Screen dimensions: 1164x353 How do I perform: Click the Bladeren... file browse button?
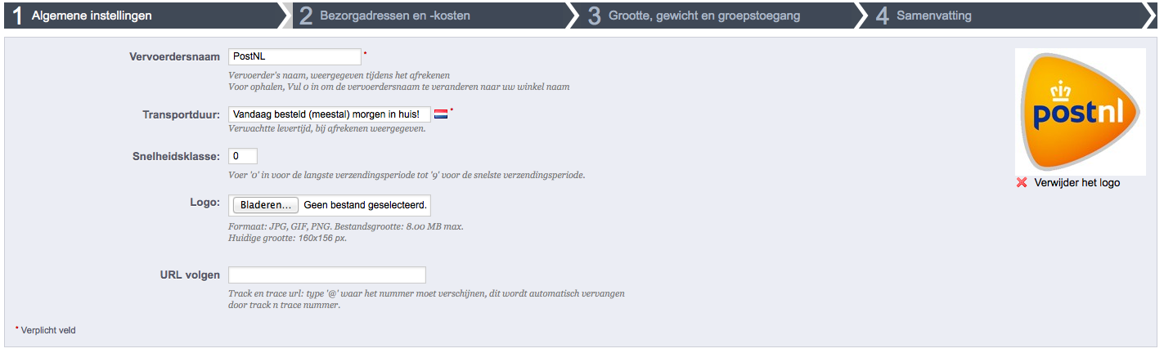click(265, 205)
